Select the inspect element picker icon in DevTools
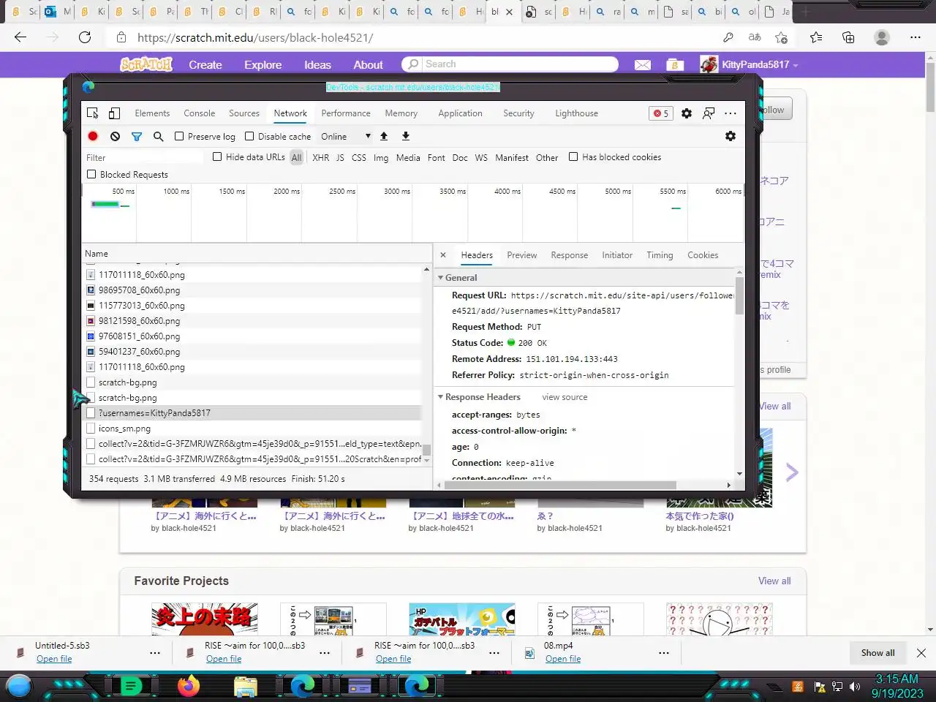The image size is (936, 702). (93, 113)
